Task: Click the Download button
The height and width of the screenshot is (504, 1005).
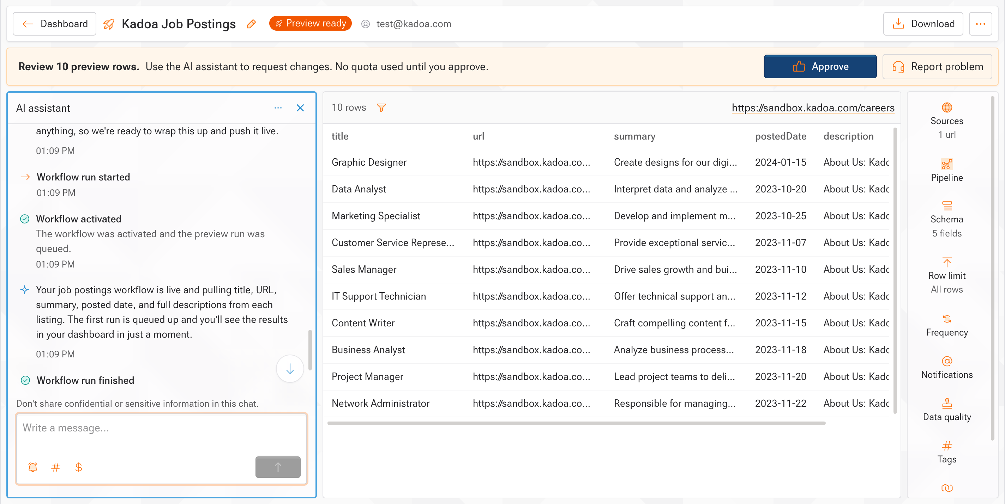Action: pos(923,24)
